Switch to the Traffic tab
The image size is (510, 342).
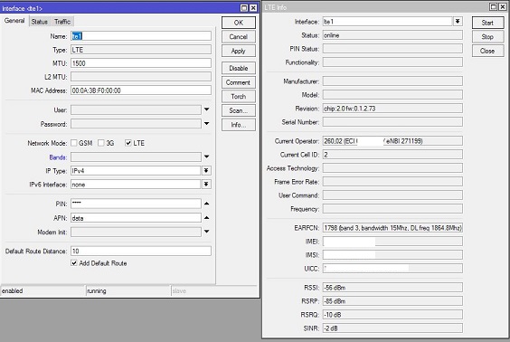[x=62, y=22]
